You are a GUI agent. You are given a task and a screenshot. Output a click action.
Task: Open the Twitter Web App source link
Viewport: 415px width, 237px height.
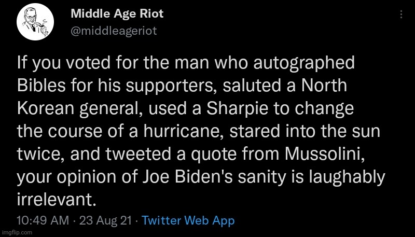(188, 220)
